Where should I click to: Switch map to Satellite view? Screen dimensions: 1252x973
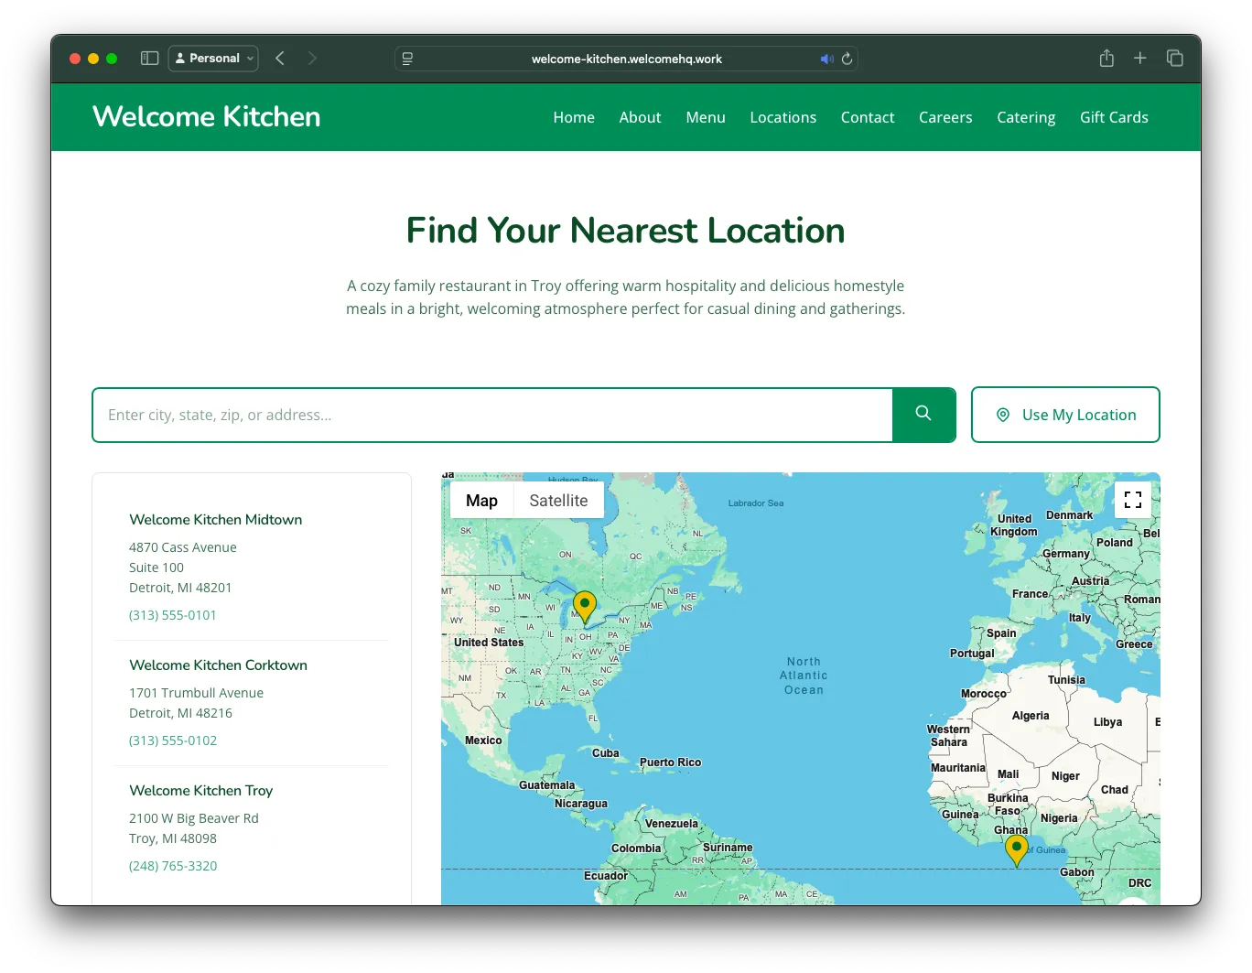pyautogui.click(x=558, y=501)
